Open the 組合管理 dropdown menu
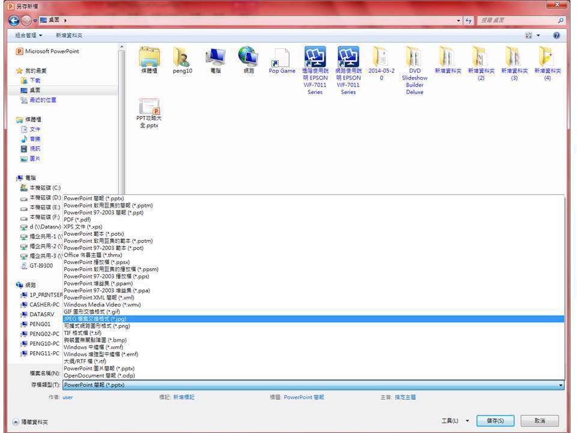The height and width of the screenshot is (433, 577). point(28,35)
